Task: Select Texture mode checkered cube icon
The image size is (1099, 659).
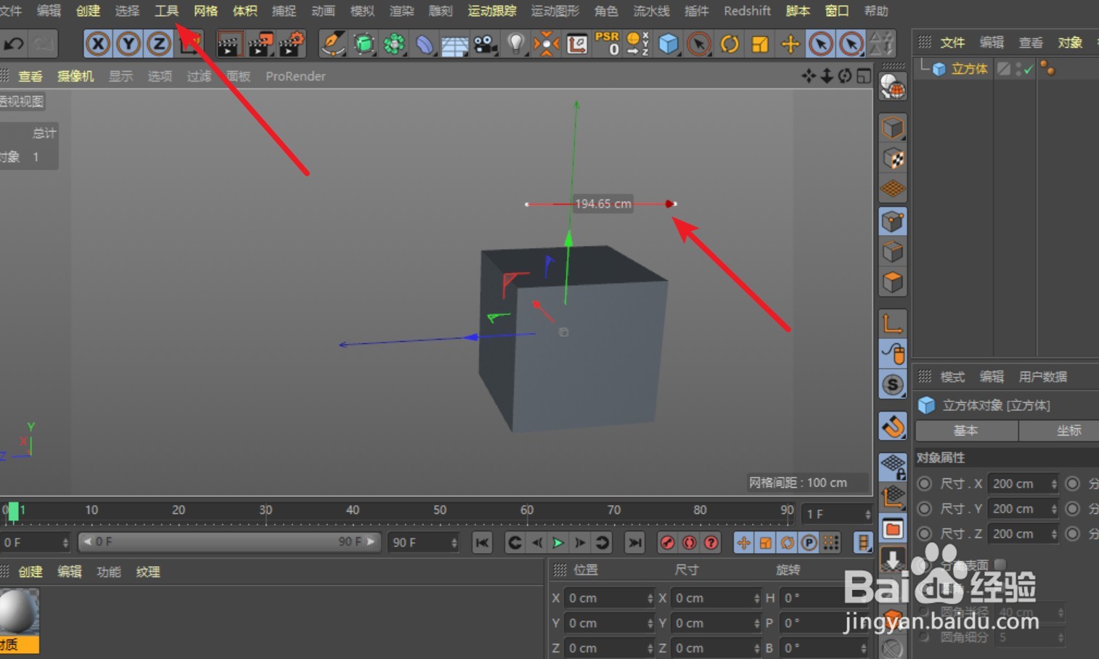Action: (893, 159)
